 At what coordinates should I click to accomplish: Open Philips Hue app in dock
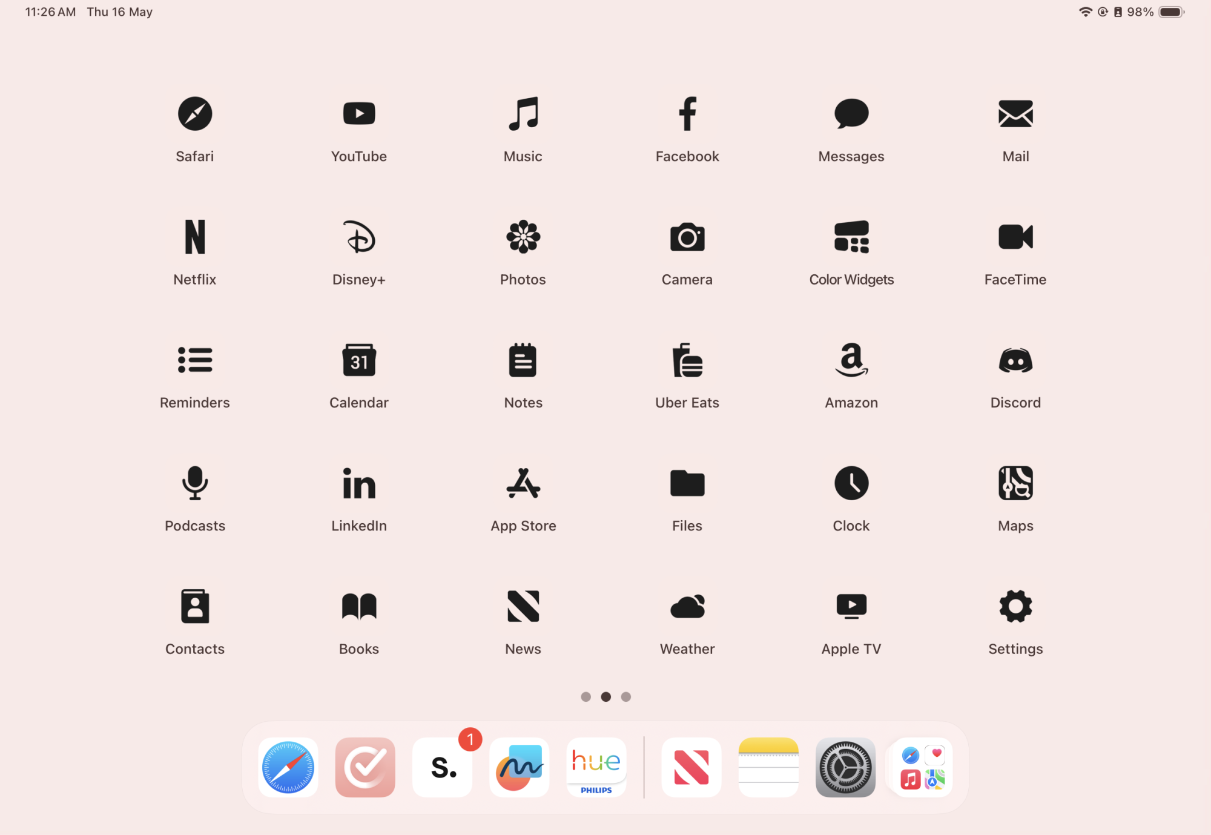596,767
